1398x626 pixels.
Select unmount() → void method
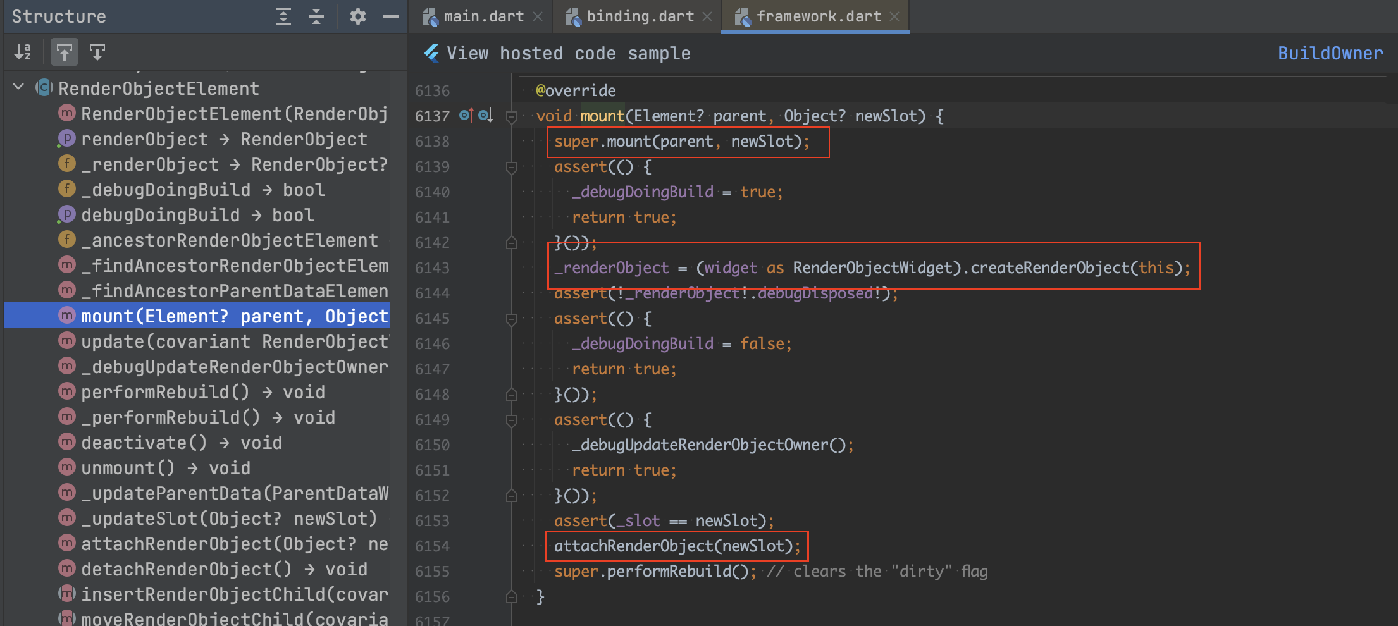(155, 468)
